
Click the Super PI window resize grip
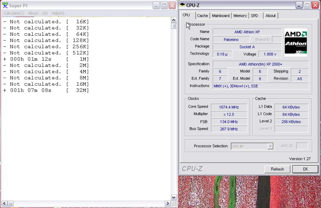coord(174,204)
